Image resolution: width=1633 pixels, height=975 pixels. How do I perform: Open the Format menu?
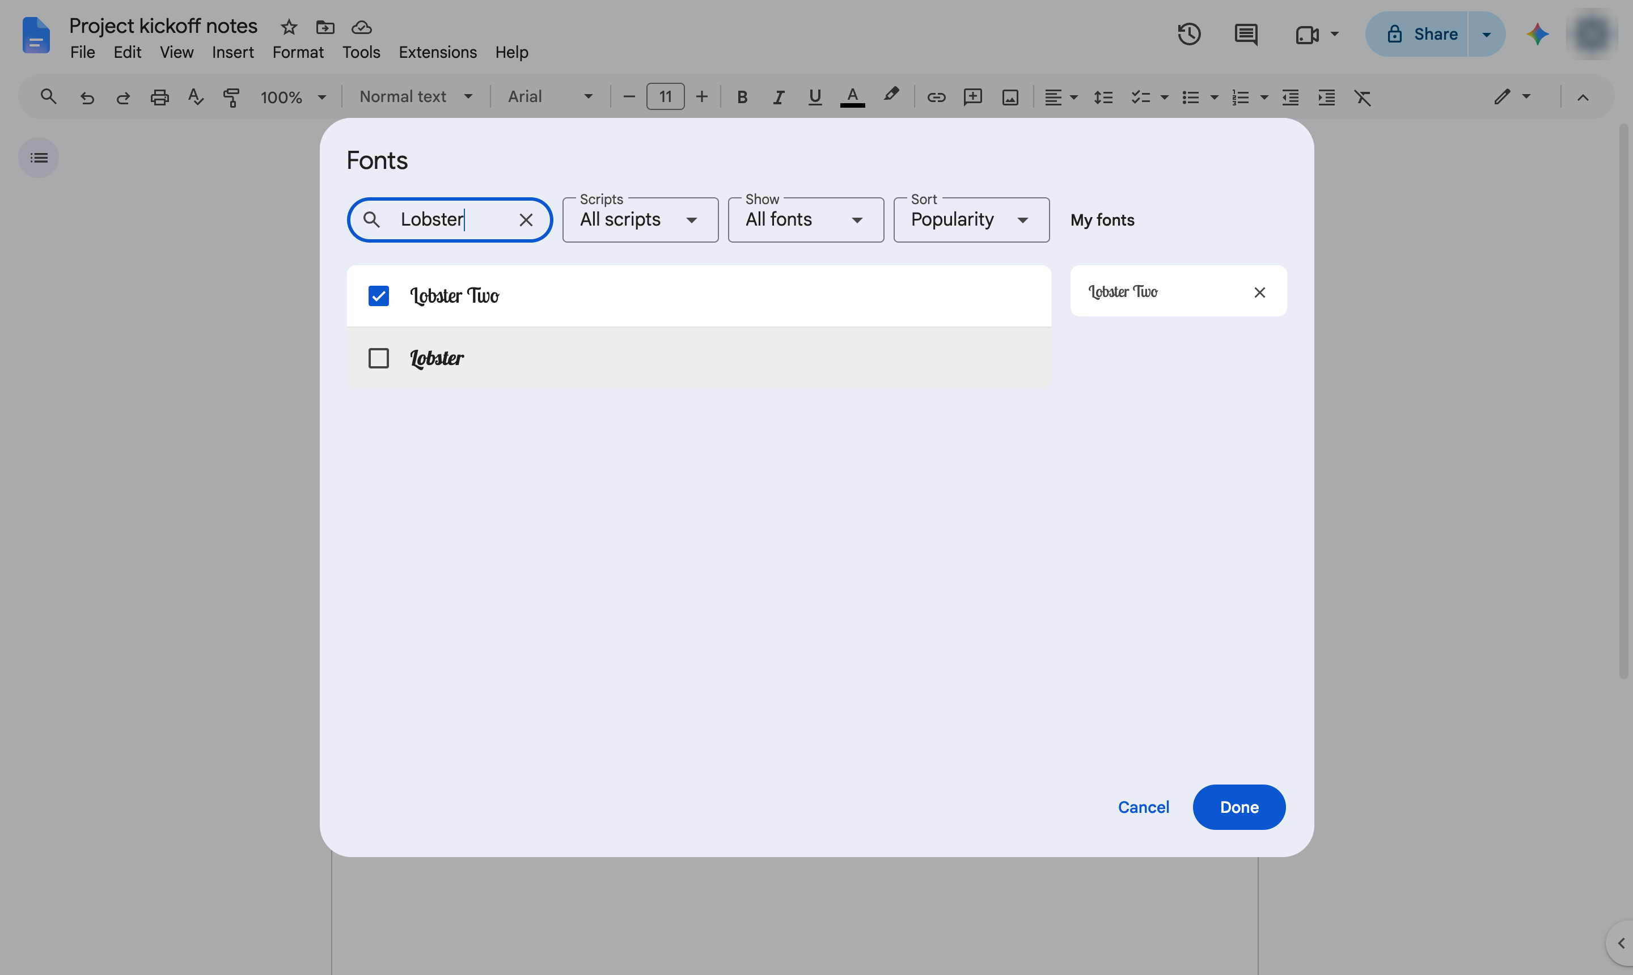[x=298, y=52]
